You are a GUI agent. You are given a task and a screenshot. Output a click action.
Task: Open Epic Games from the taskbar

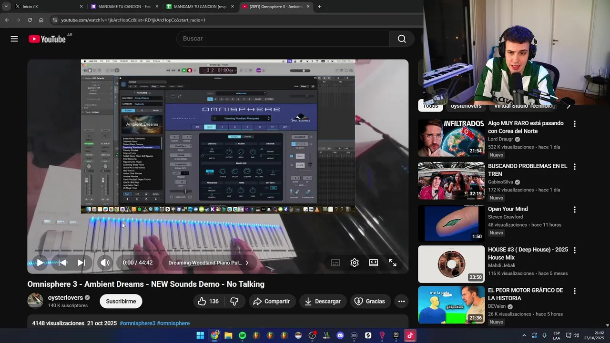click(x=396, y=335)
